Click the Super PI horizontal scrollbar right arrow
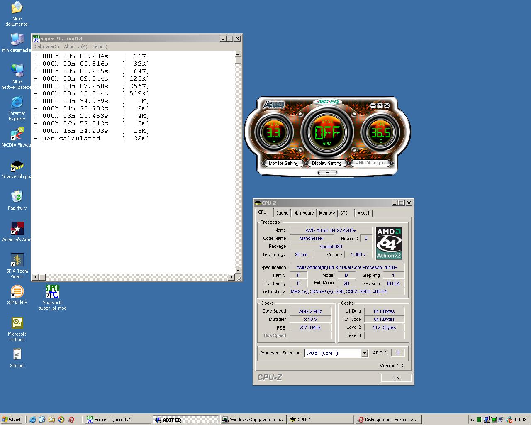The width and height of the screenshot is (531, 425). [231, 277]
